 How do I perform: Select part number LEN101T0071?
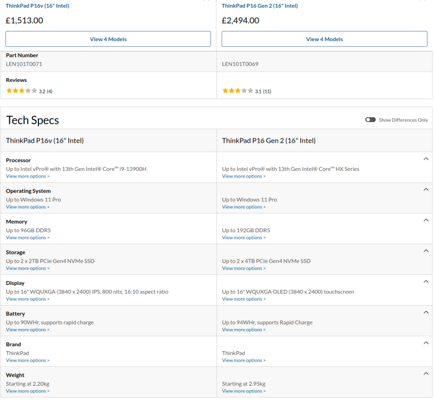(24, 64)
